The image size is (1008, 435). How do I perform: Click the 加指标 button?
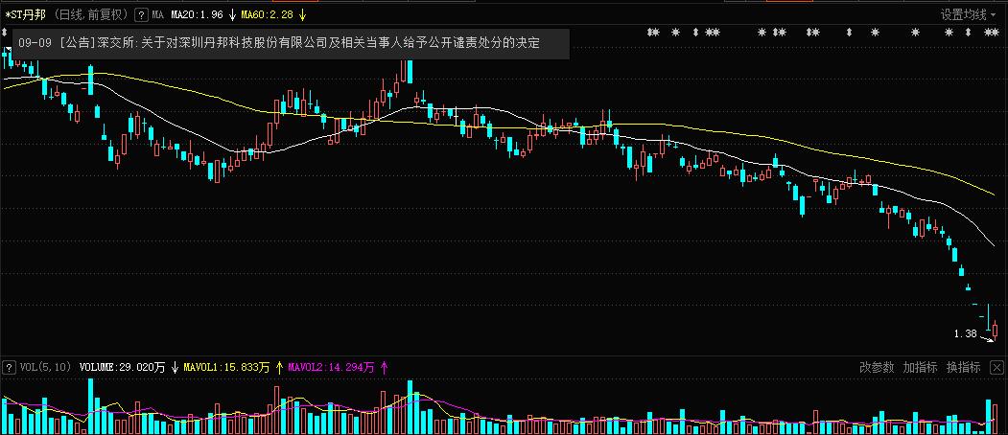pos(920,368)
